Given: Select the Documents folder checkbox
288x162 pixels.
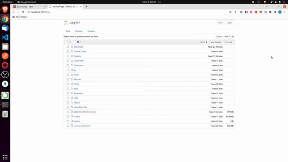Looking at the screenshot, I should [x=68, y=61].
